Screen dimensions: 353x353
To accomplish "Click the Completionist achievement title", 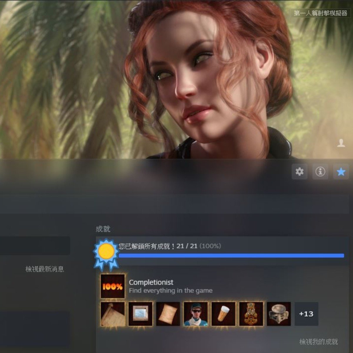I will [151, 282].
